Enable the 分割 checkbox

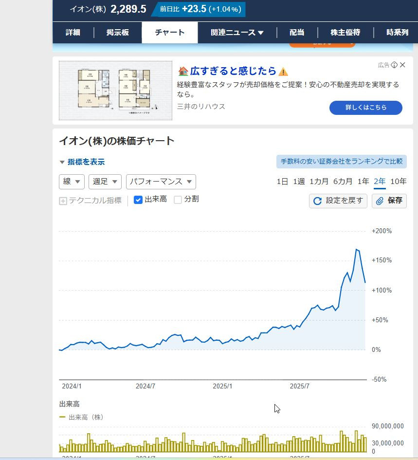178,200
